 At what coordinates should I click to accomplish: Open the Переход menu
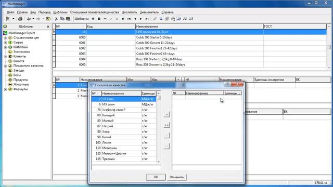(44, 12)
